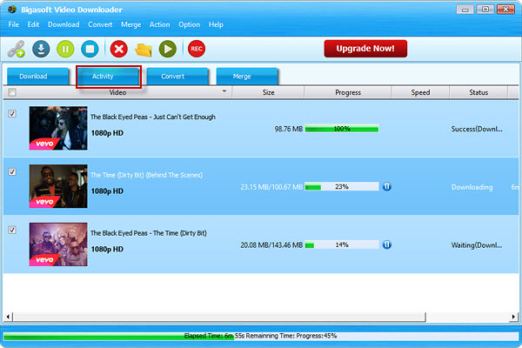The height and width of the screenshot is (348, 522).
Task: Pause downloads using the green pause icon
Action: (x=65, y=49)
